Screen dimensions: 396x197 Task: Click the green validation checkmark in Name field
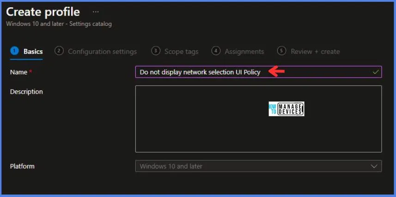click(376, 72)
